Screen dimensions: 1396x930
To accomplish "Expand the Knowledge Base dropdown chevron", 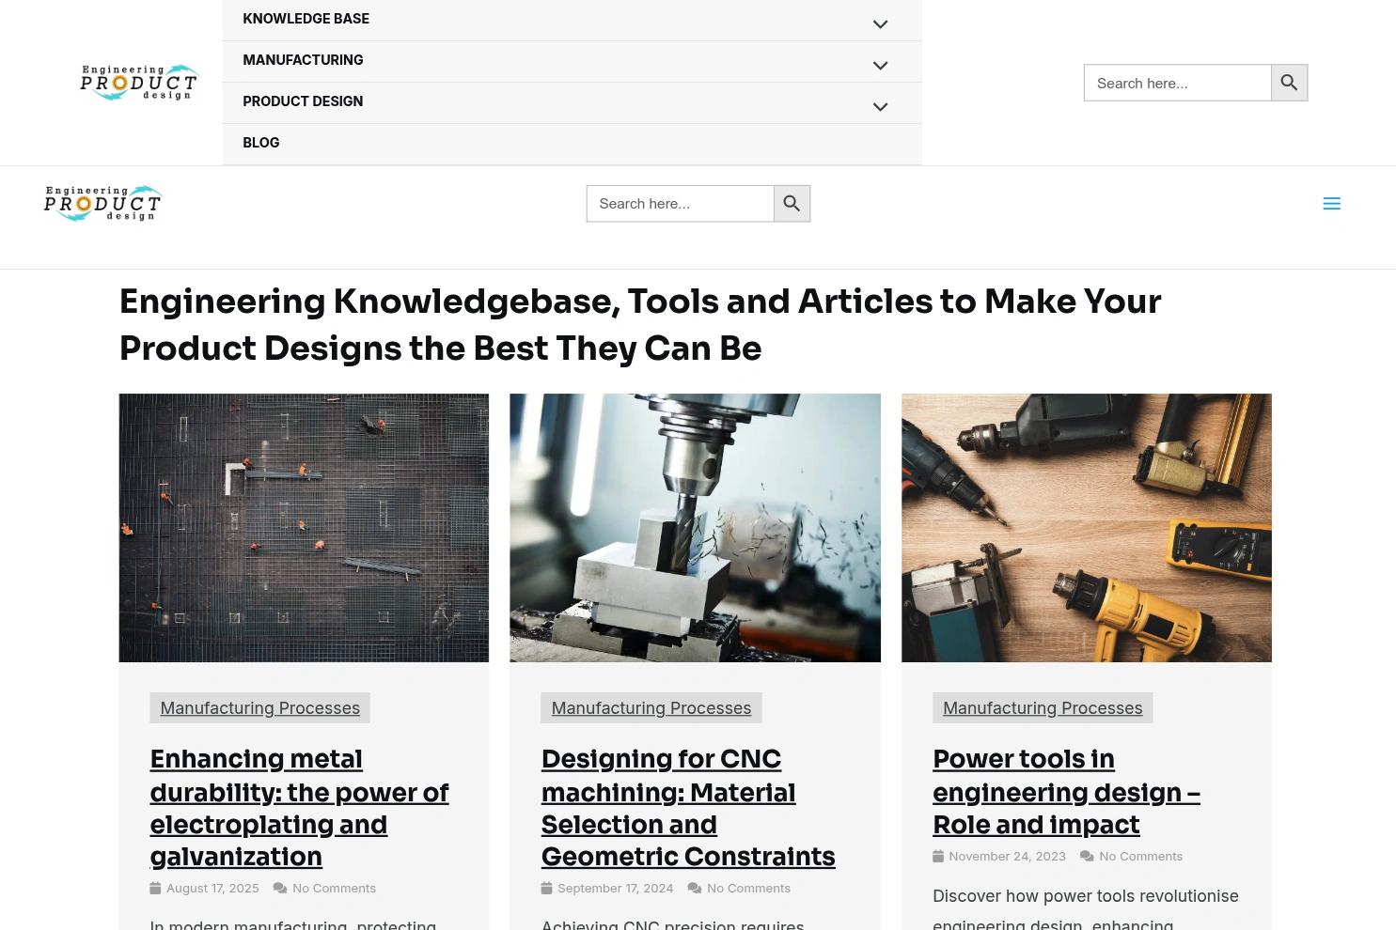I will click(x=880, y=23).
